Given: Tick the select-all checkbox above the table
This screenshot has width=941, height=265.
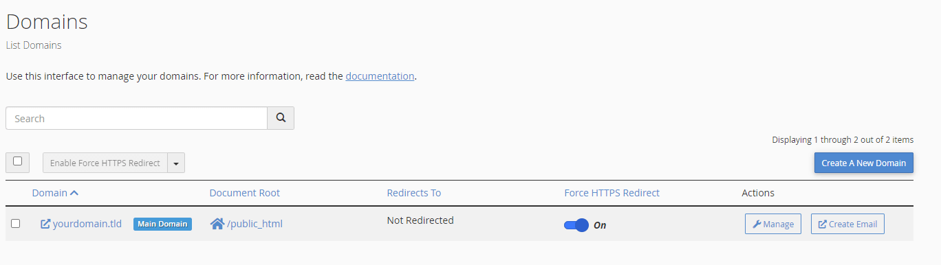Looking at the screenshot, I should tap(17, 162).
